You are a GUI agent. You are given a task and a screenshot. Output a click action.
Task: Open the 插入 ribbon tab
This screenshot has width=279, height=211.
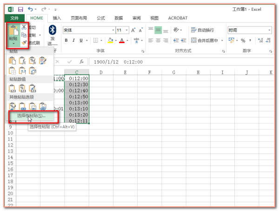coord(57,18)
